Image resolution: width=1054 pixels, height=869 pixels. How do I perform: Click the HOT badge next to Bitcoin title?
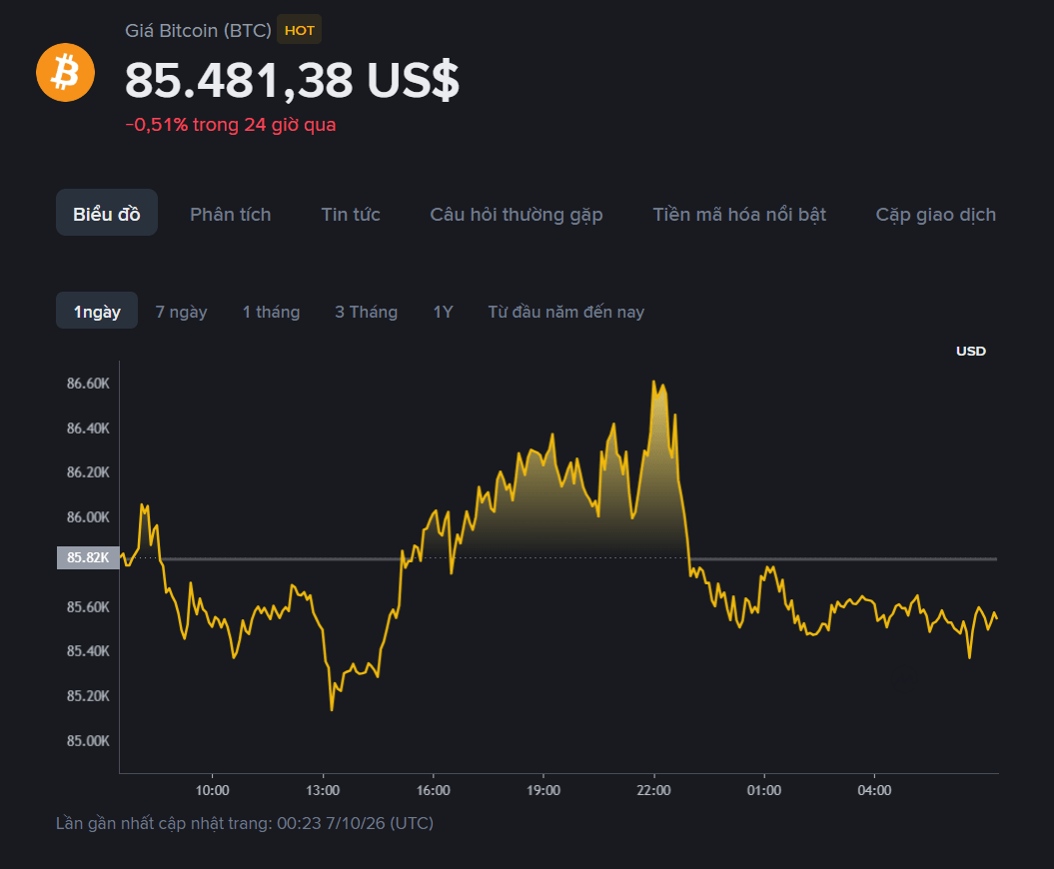[x=299, y=30]
